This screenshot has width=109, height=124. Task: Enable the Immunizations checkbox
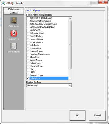28,42
